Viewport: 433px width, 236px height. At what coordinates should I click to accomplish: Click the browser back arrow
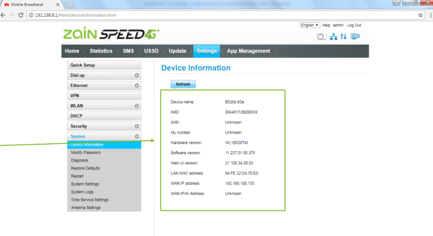[3, 15]
